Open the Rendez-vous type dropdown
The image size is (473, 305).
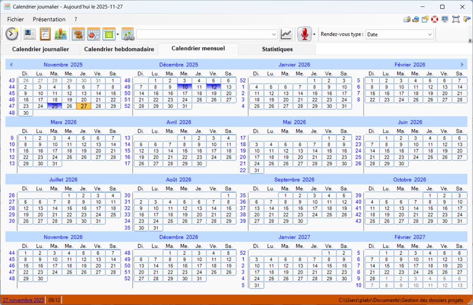399,35
